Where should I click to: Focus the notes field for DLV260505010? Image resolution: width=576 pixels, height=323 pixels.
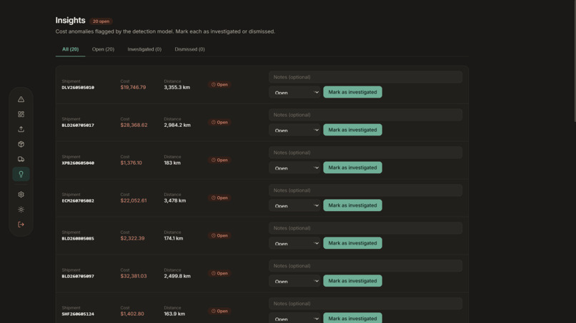tap(365, 77)
